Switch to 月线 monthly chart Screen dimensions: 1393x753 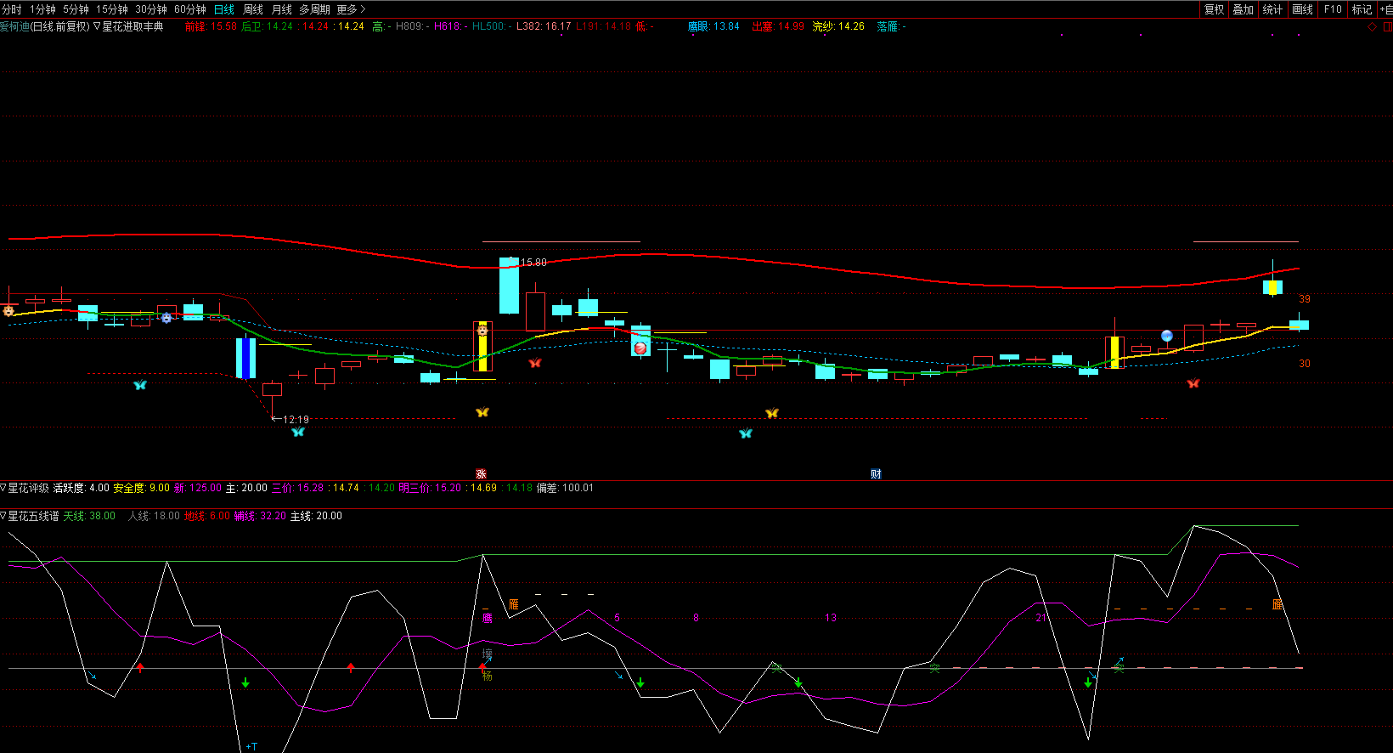(282, 9)
